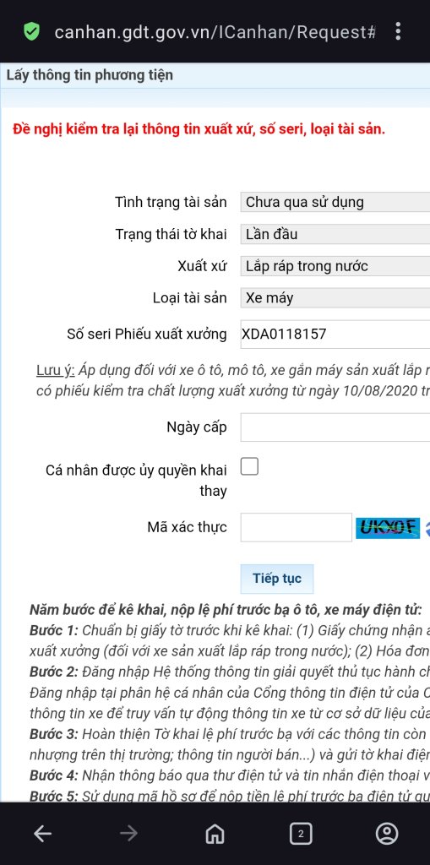The height and width of the screenshot is (865, 430).
Task: Tap the URL address bar text
Action: point(215,32)
